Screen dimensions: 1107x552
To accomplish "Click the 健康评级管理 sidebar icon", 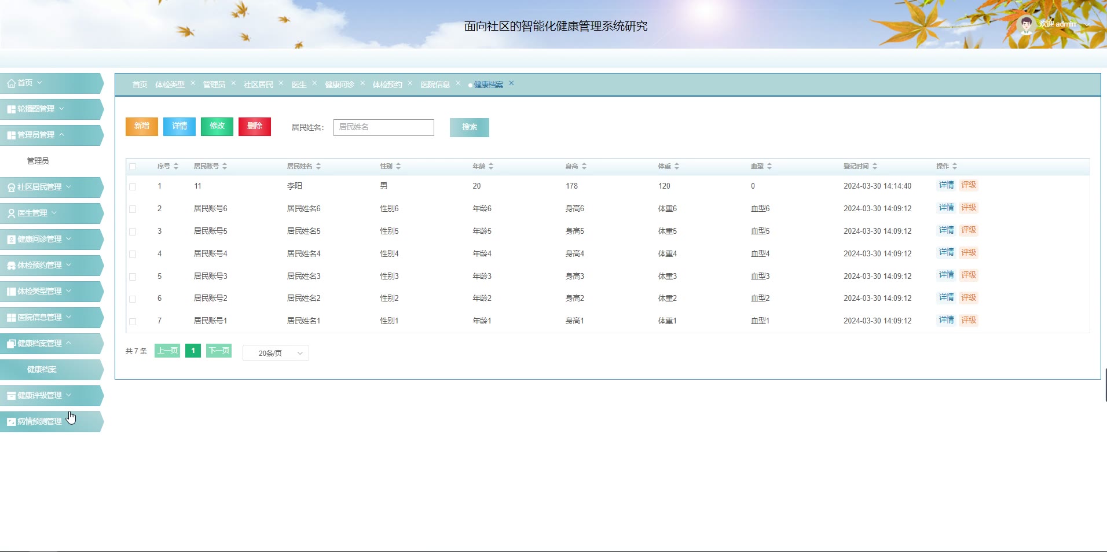I will tap(11, 396).
